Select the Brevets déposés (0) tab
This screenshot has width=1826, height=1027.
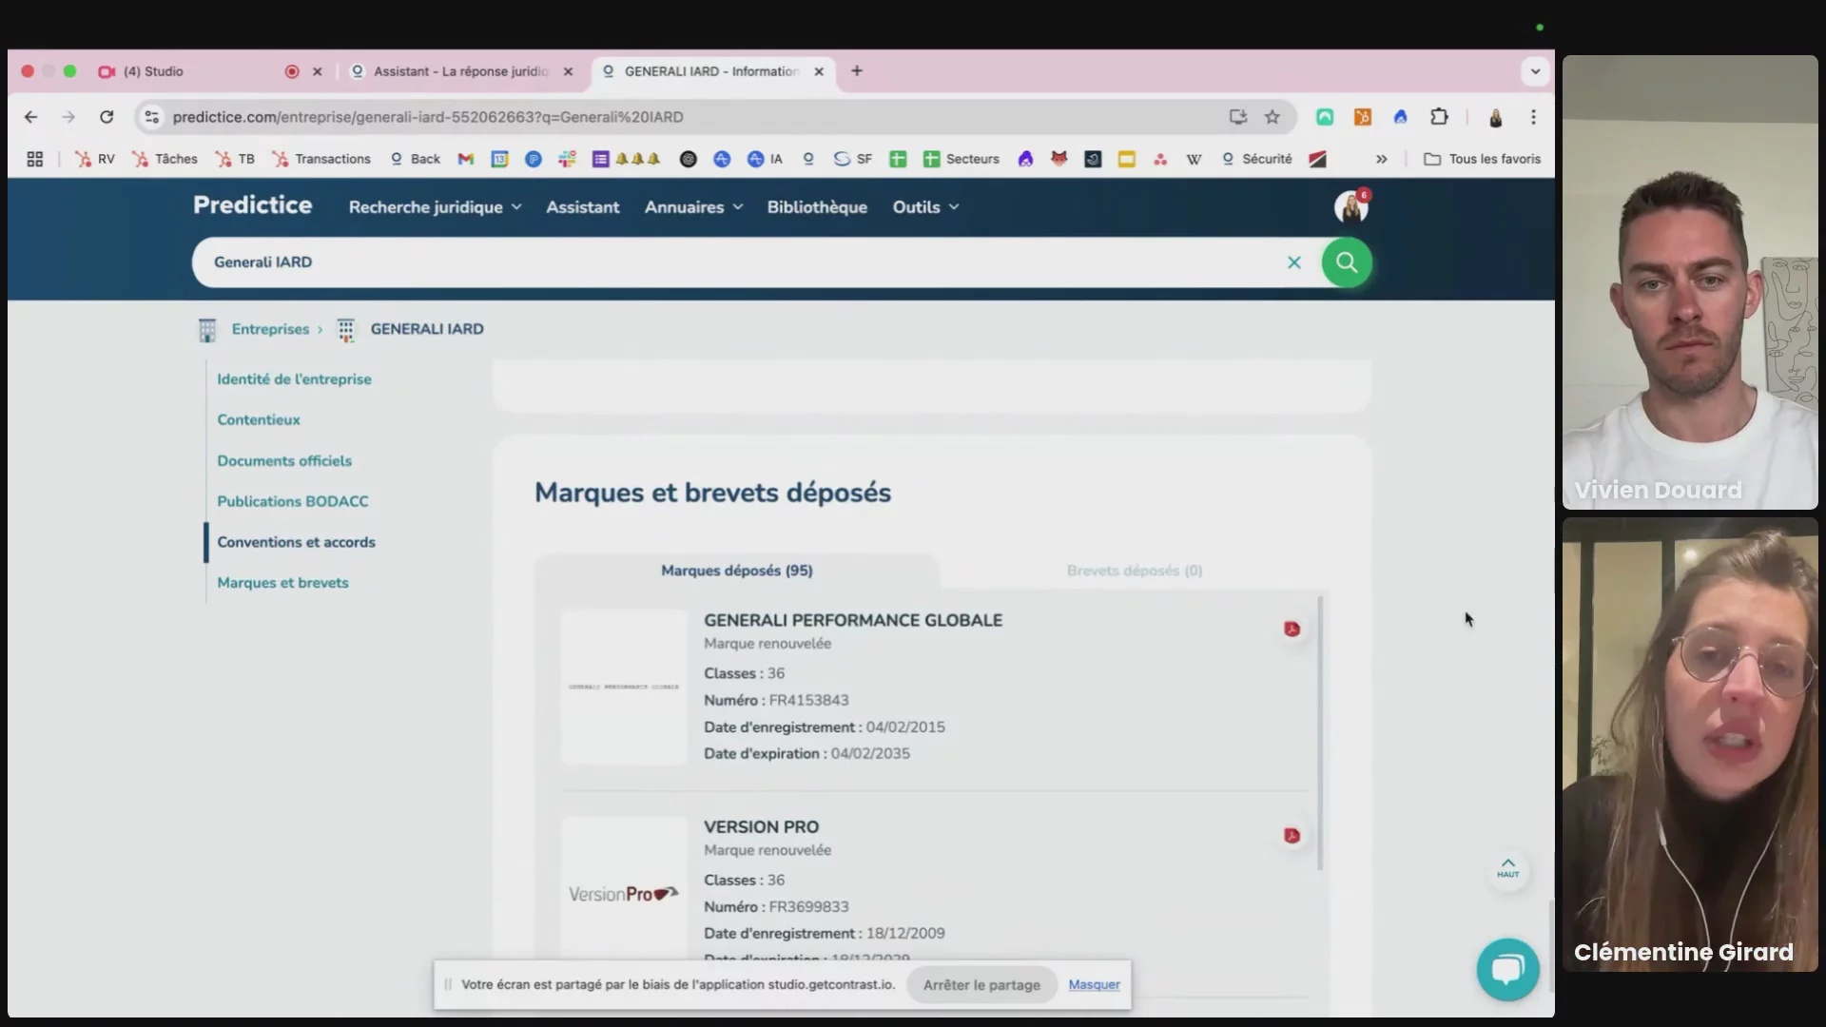pos(1135,571)
